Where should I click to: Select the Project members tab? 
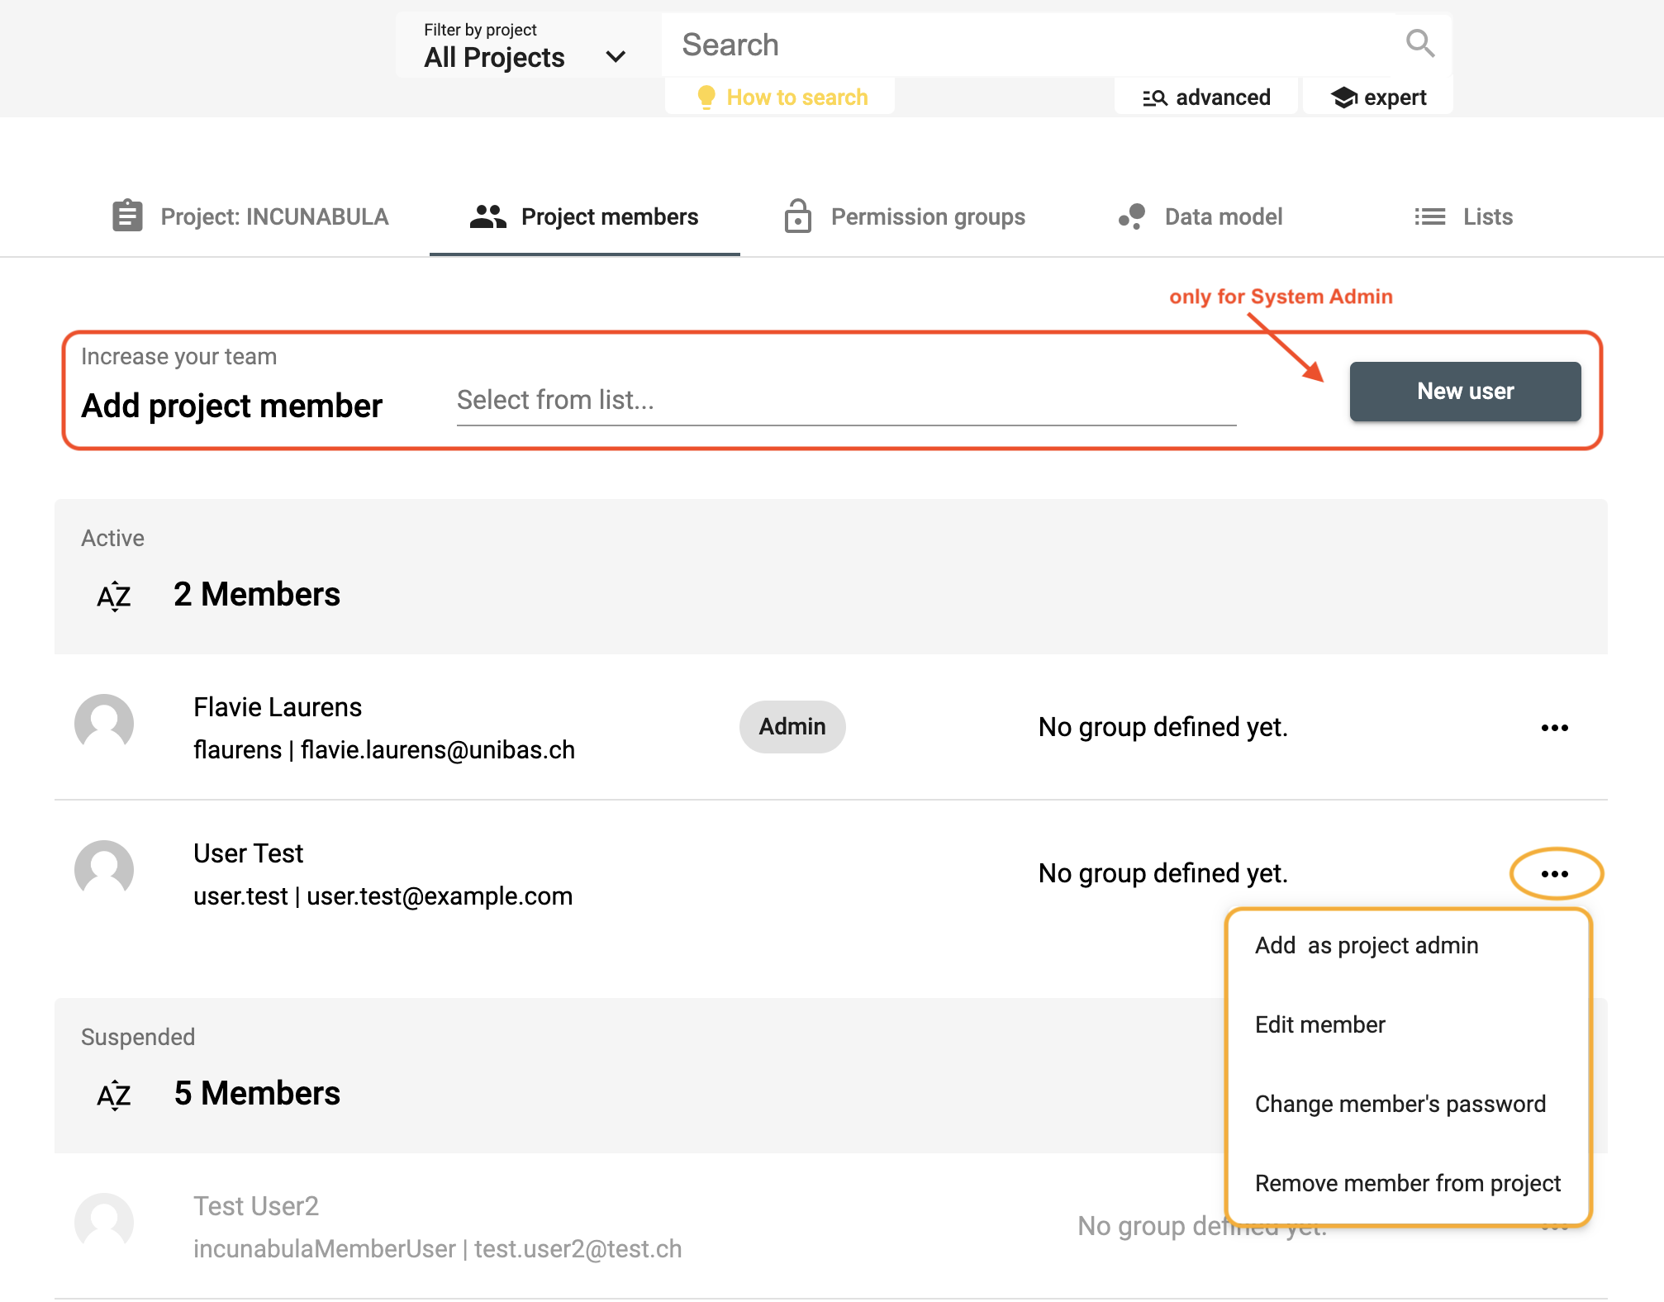click(584, 216)
